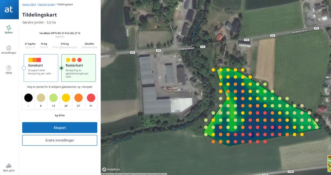Click the Rasterkart three-dot icon
The height and width of the screenshot is (175, 331).
coord(74,60)
